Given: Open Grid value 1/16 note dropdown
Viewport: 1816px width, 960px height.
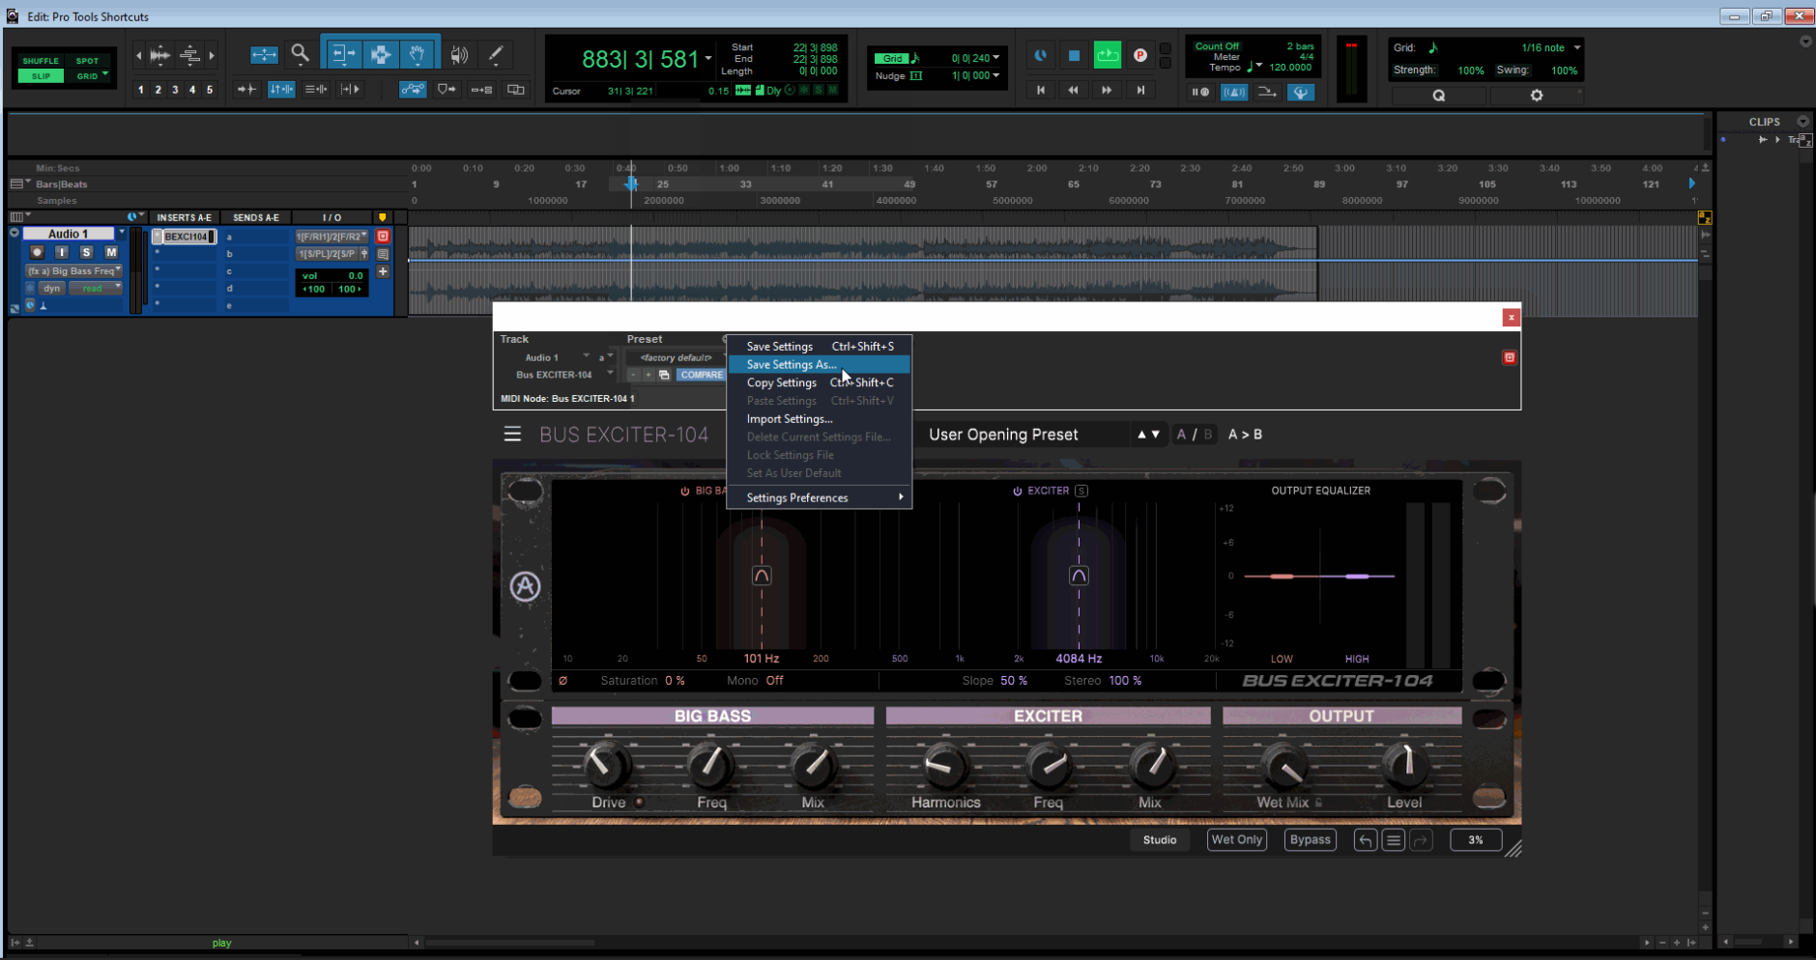Looking at the screenshot, I should coord(1577,47).
